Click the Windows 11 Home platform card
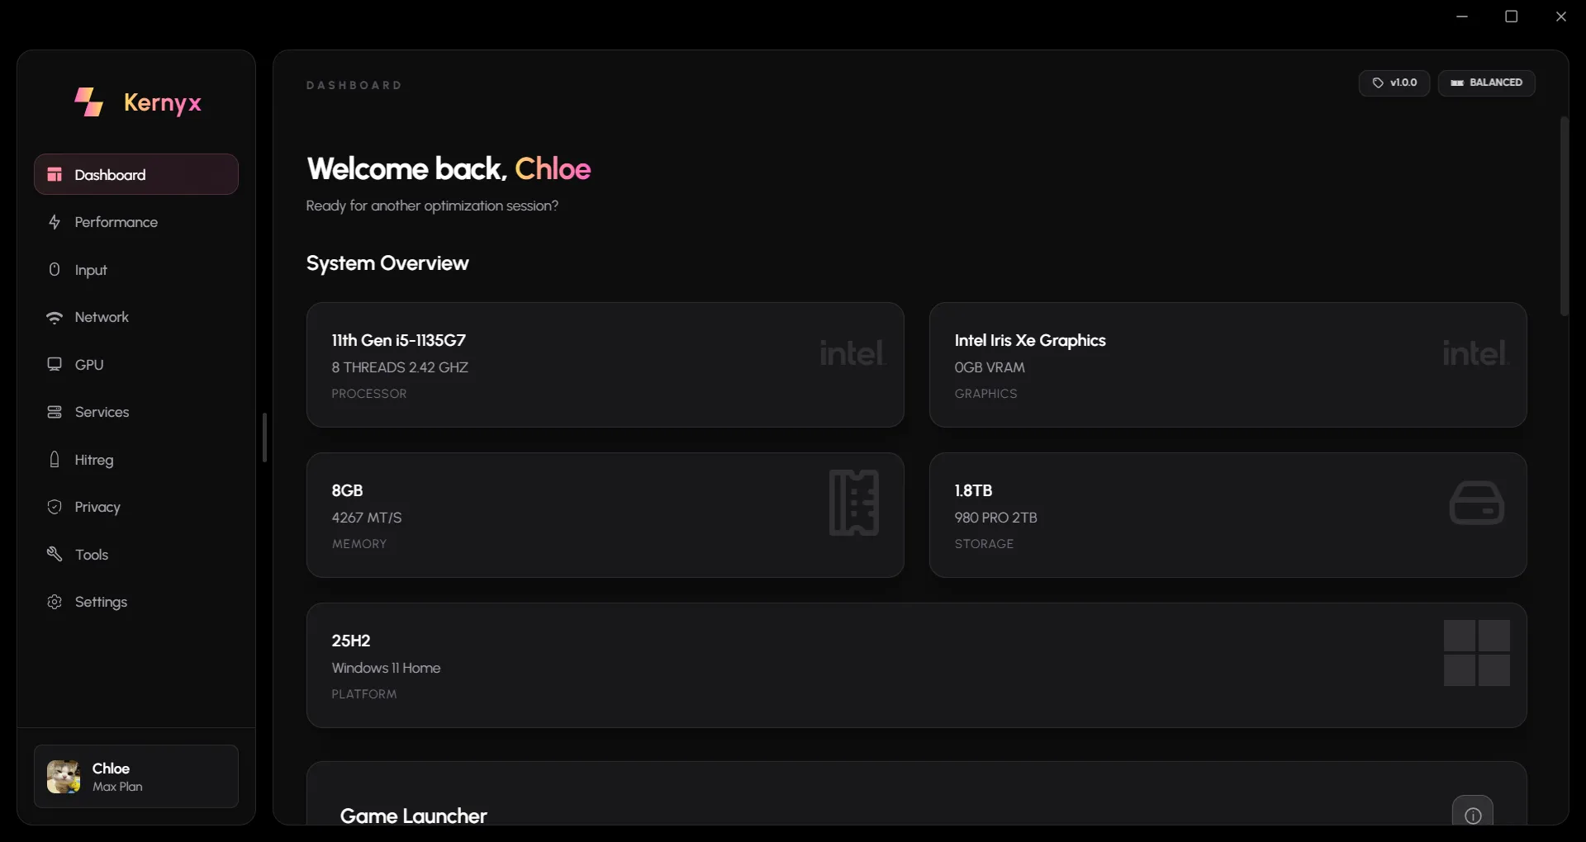Image resolution: width=1586 pixels, height=842 pixels. click(x=916, y=665)
